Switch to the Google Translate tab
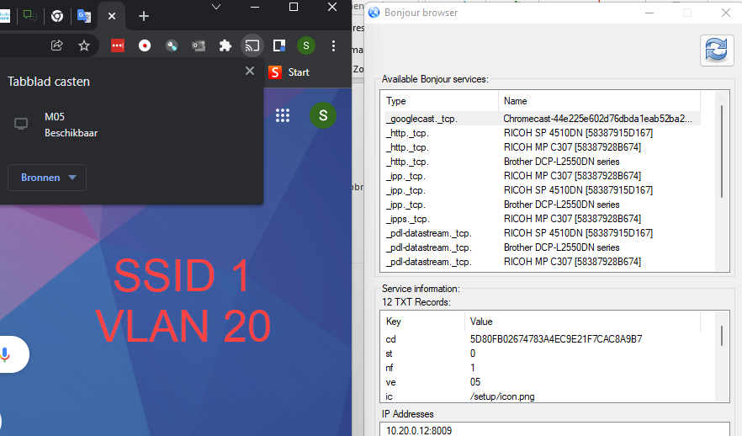Image resolution: width=742 pixels, height=436 pixels. (83, 16)
